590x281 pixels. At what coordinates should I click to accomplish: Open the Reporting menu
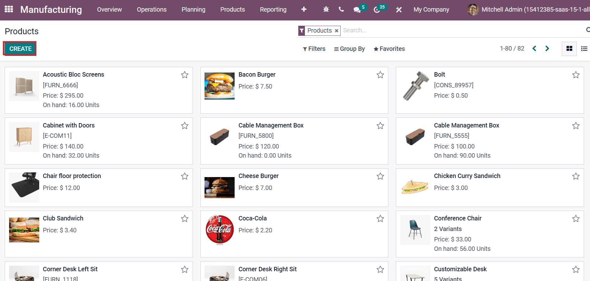(273, 10)
